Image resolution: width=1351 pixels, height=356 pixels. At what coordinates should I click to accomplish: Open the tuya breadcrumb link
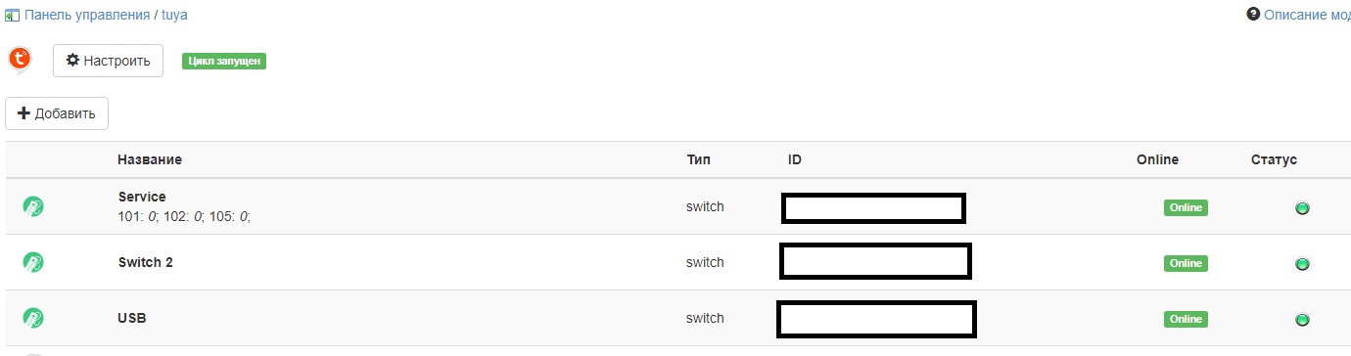[x=174, y=15]
